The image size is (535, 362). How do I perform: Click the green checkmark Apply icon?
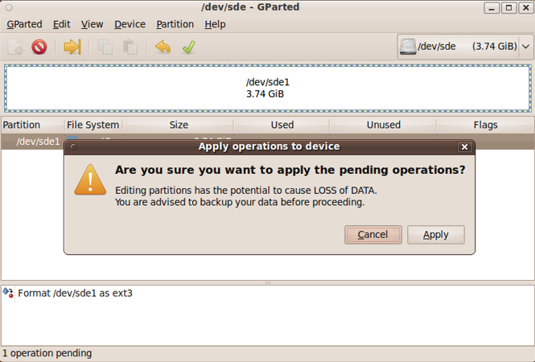(x=188, y=47)
